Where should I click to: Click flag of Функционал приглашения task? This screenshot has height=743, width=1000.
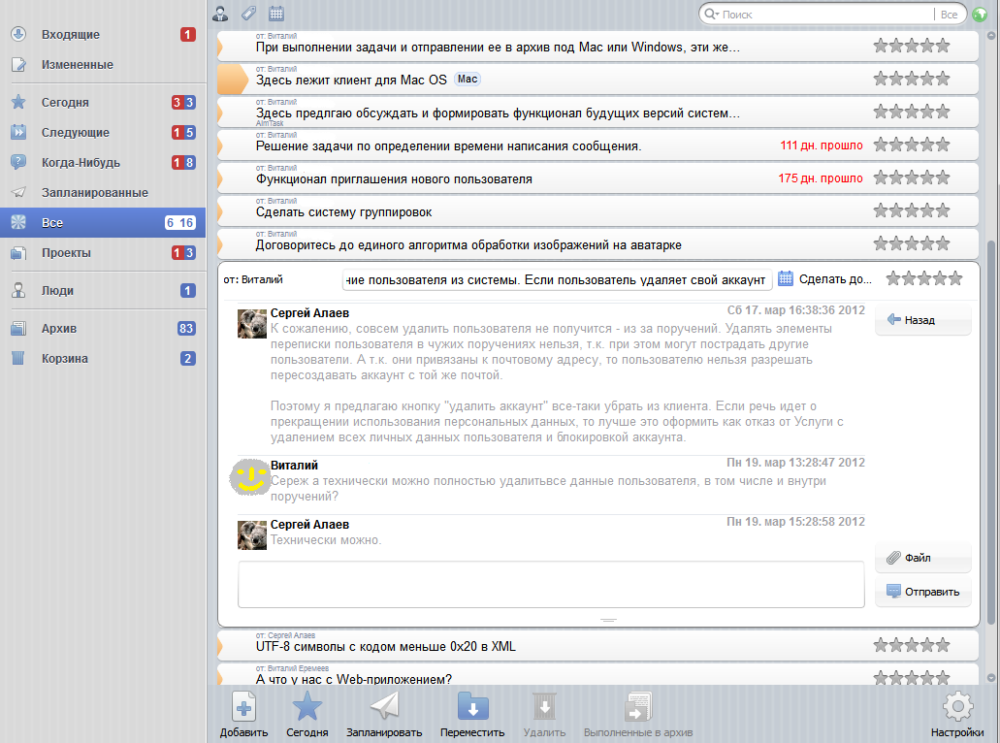point(221,178)
